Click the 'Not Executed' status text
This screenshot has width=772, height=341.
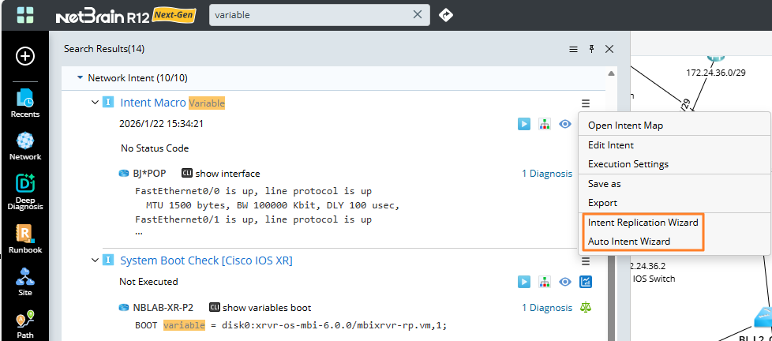[x=148, y=282]
